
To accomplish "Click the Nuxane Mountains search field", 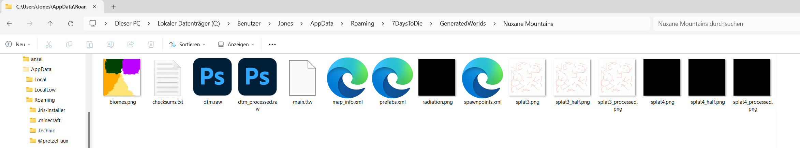I will [723, 23].
